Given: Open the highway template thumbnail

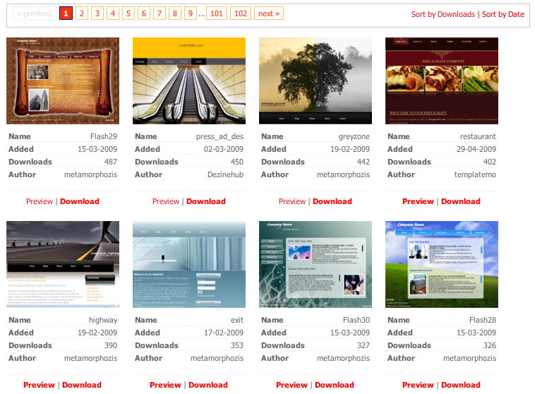Looking at the screenshot, I should pyautogui.click(x=63, y=264).
